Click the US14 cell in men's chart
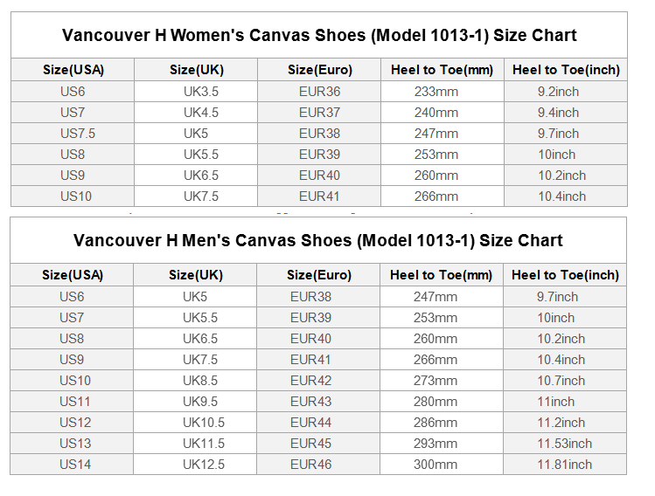The image size is (655, 496). coord(75,465)
